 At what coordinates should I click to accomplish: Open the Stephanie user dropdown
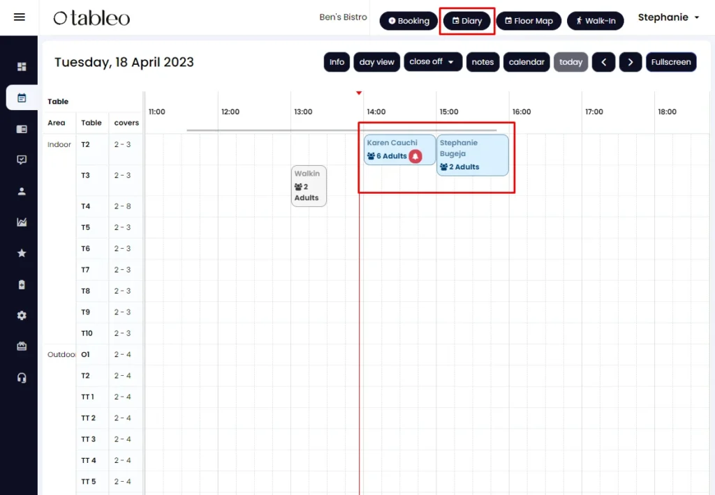[668, 17]
